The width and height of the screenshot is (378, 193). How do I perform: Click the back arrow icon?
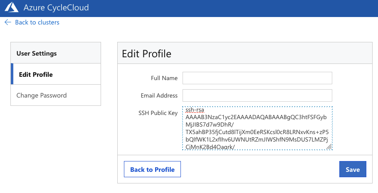coord(8,22)
